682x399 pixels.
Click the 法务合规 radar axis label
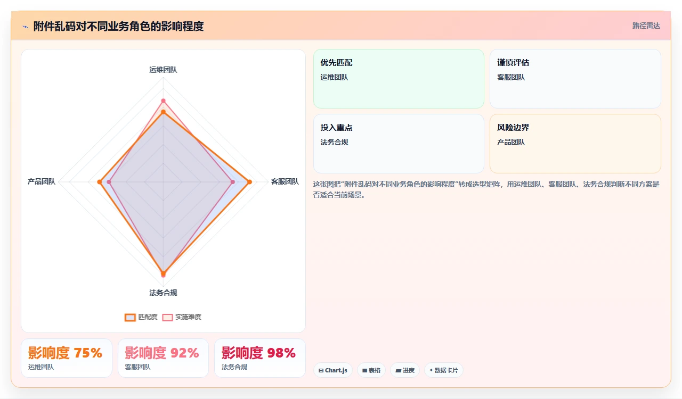click(x=163, y=293)
